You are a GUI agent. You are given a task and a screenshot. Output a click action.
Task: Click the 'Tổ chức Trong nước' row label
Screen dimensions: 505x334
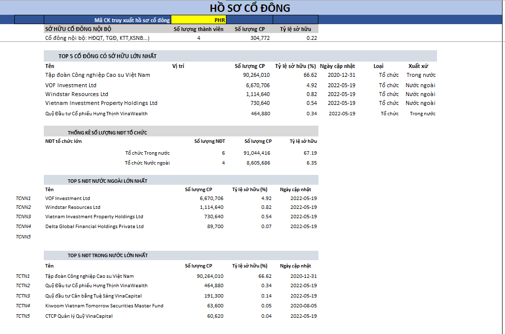(x=147, y=153)
